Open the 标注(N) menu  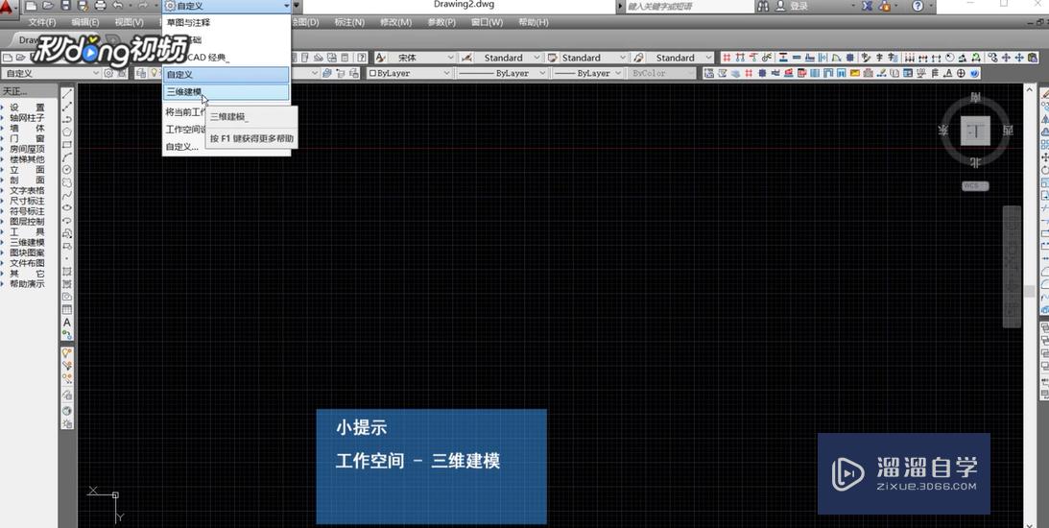click(349, 22)
